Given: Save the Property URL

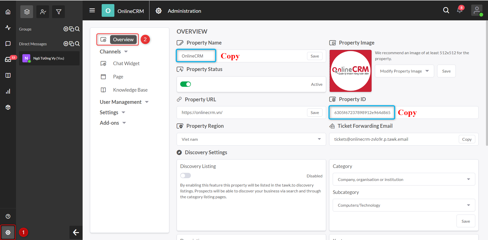Looking at the screenshot, I should click(x=315, y=112).
